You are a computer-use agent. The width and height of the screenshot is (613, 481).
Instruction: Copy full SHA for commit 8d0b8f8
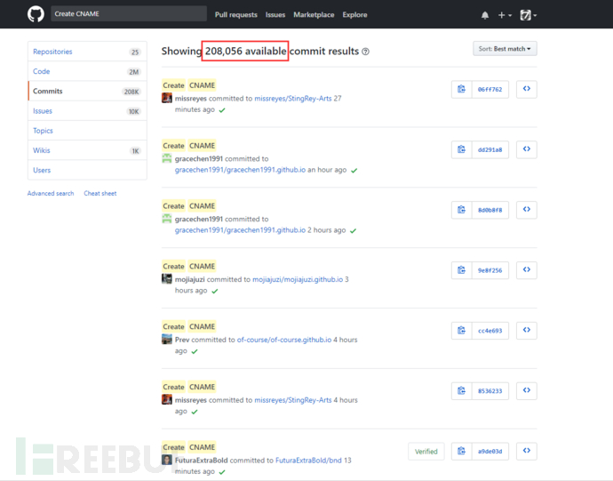point(462,210)
